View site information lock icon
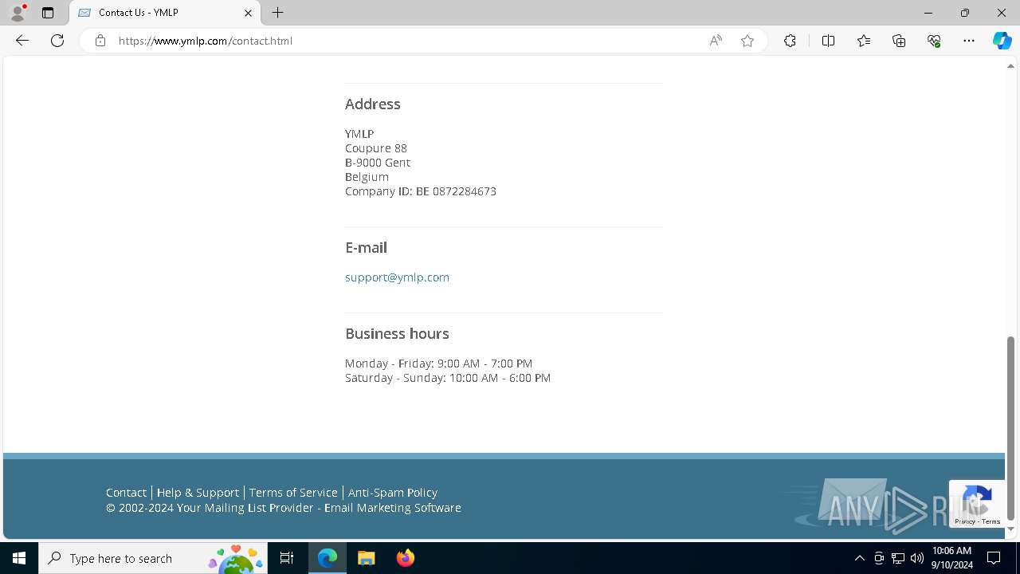 pos(100,41)
